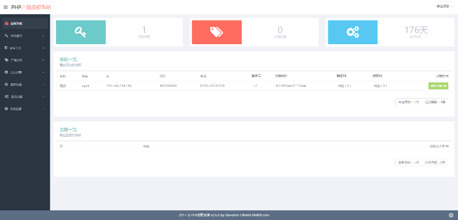Screen dimensions: 458x220
Task: Open the top-right user logout dropdown
Action: click(x=444, y=7)
